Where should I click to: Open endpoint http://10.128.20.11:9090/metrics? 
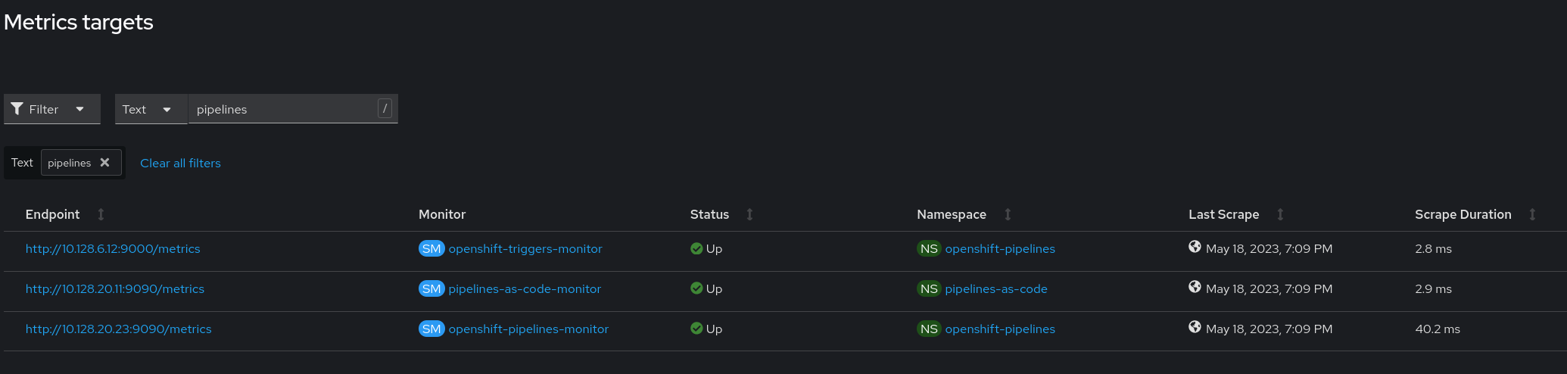(x=115, y=289)
